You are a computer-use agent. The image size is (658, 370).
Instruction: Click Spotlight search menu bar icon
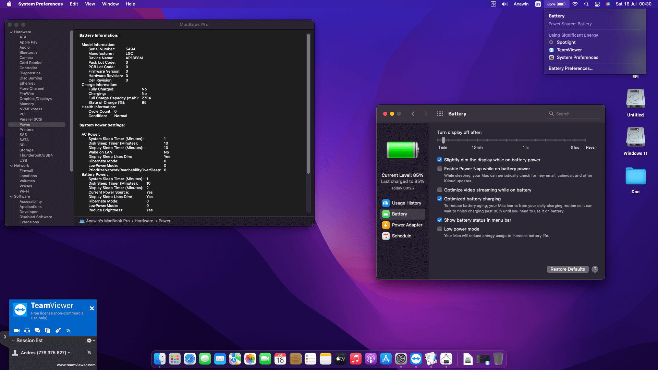(x=586, y=4)
